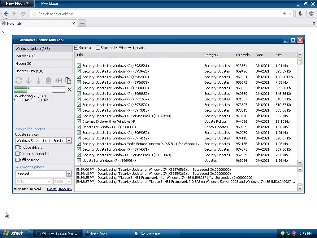The height and width of the screenshot is (238, 317).
Task: Open the Update service dropdown
Action: pos(69,141)
